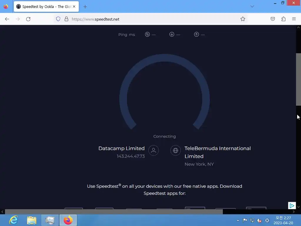
Task: Click the horizontal scrollbar thumb
Action: pyautogui.click(x=114, y=212)
